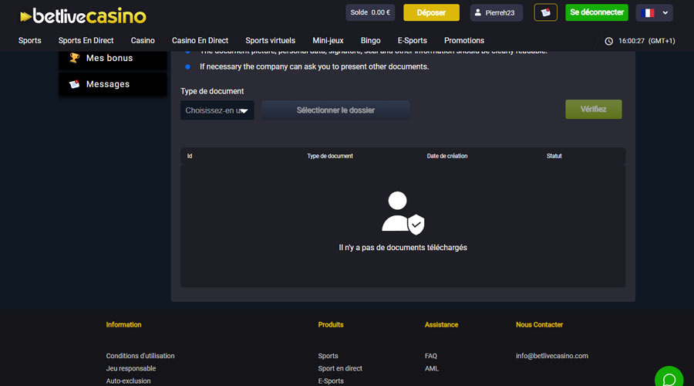Screen dimensions: 694x386
Task: Open Messages in the sidebar
Action: pyautogui.click(x=113, y=84)
